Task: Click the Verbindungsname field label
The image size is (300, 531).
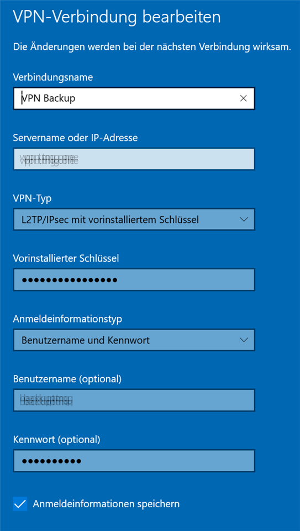Action: [52, 77]
